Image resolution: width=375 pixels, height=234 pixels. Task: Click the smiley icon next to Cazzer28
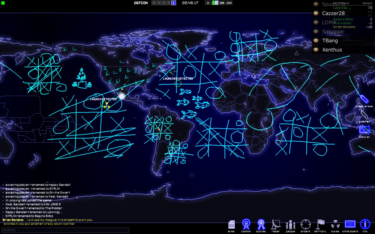316,13
